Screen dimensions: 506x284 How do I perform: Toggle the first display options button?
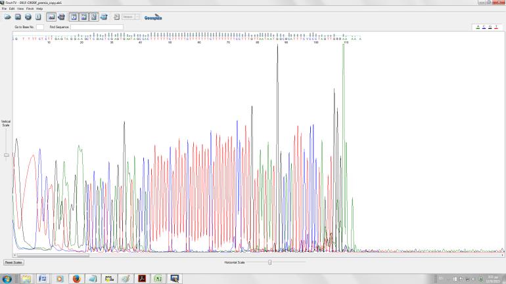(74, 17)
